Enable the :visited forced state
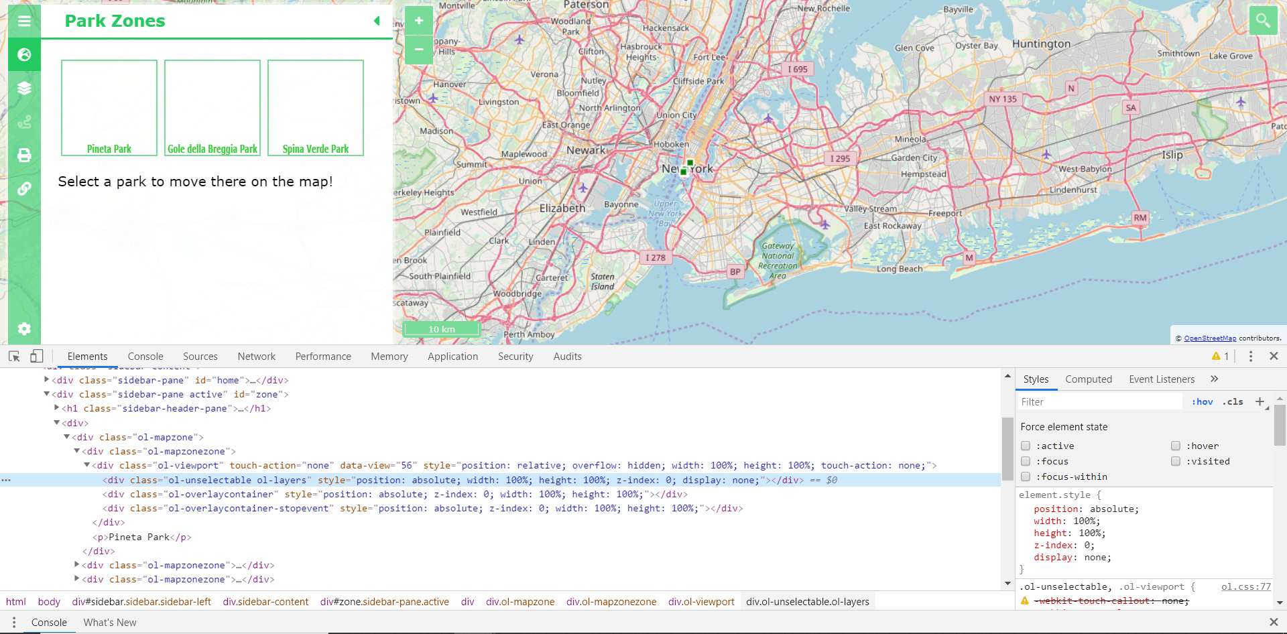The height and width of the screenshot is (634, 1287). 1175,461
